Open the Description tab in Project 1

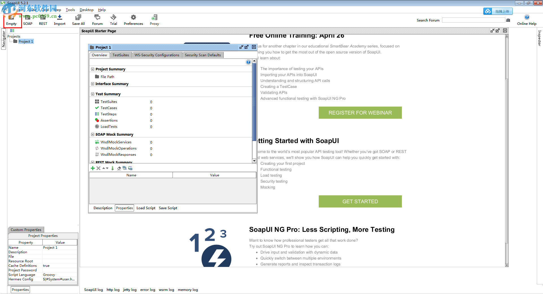point(103,208)
